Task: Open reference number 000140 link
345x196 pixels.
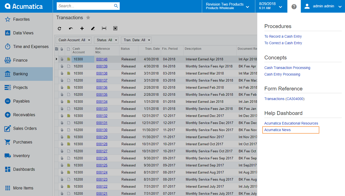Action: 102,59
